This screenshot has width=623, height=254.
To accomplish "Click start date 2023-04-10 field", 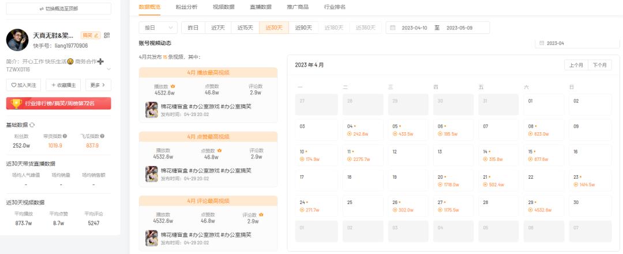I will pyautogui.click(x=414, y=28).
